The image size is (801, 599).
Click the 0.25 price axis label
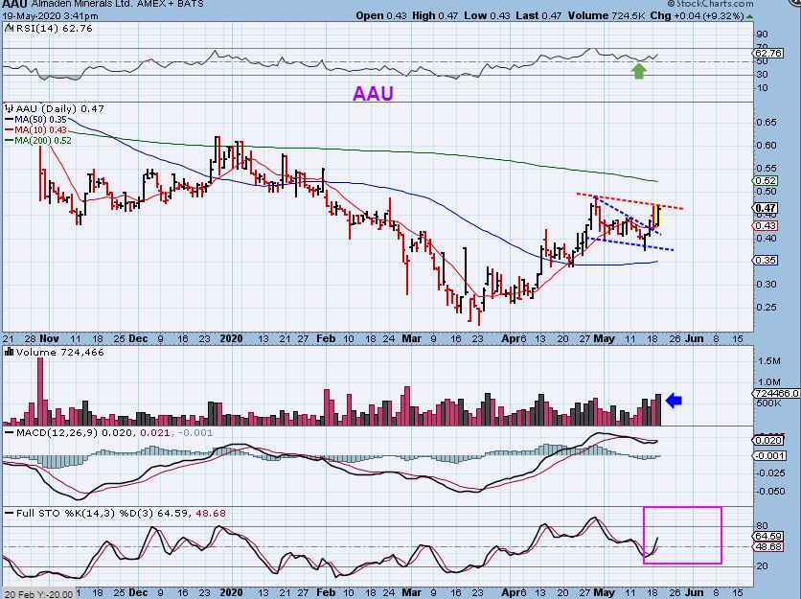(767, 307)
